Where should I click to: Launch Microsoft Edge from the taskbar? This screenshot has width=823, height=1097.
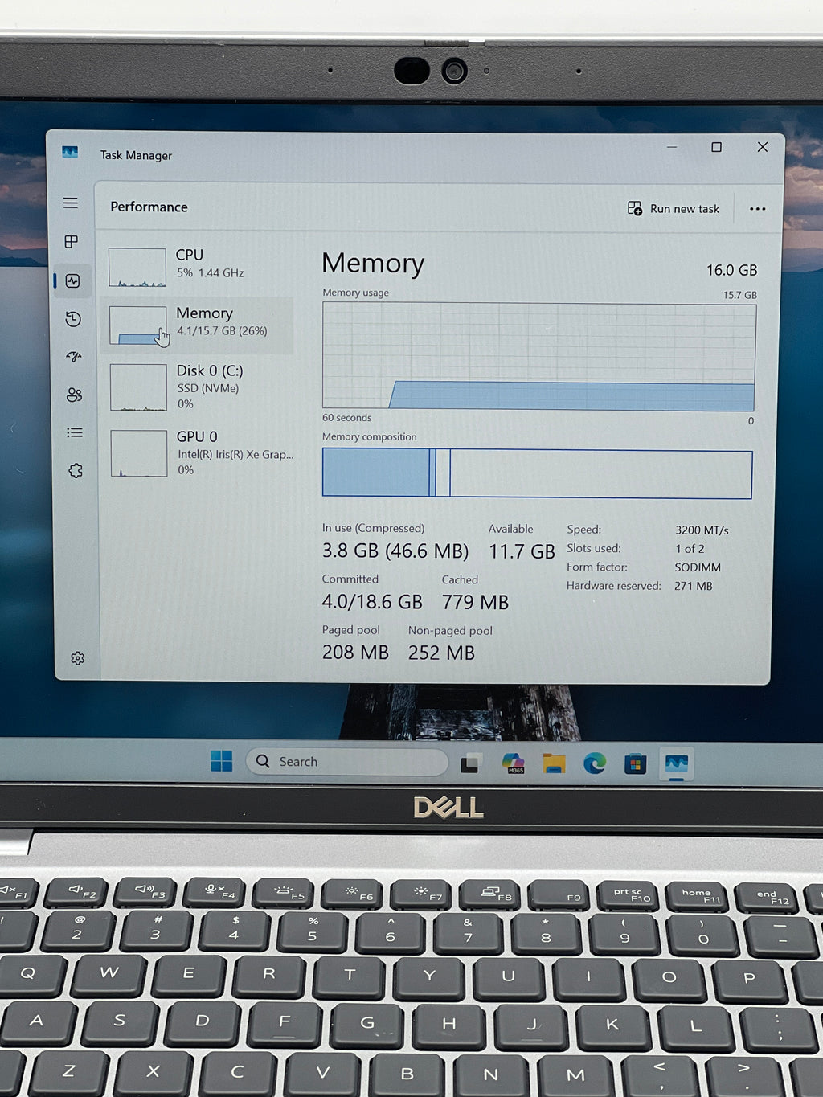595,763
